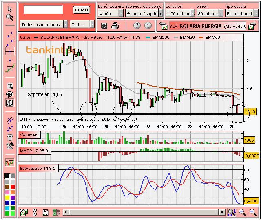Click the 'EMM20' legend label
261x220 pixels.
(x=187, y=38)
